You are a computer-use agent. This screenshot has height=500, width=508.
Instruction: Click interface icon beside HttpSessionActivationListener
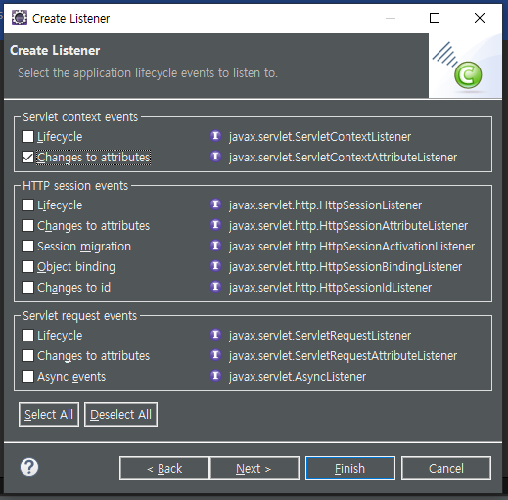[215, 246]
